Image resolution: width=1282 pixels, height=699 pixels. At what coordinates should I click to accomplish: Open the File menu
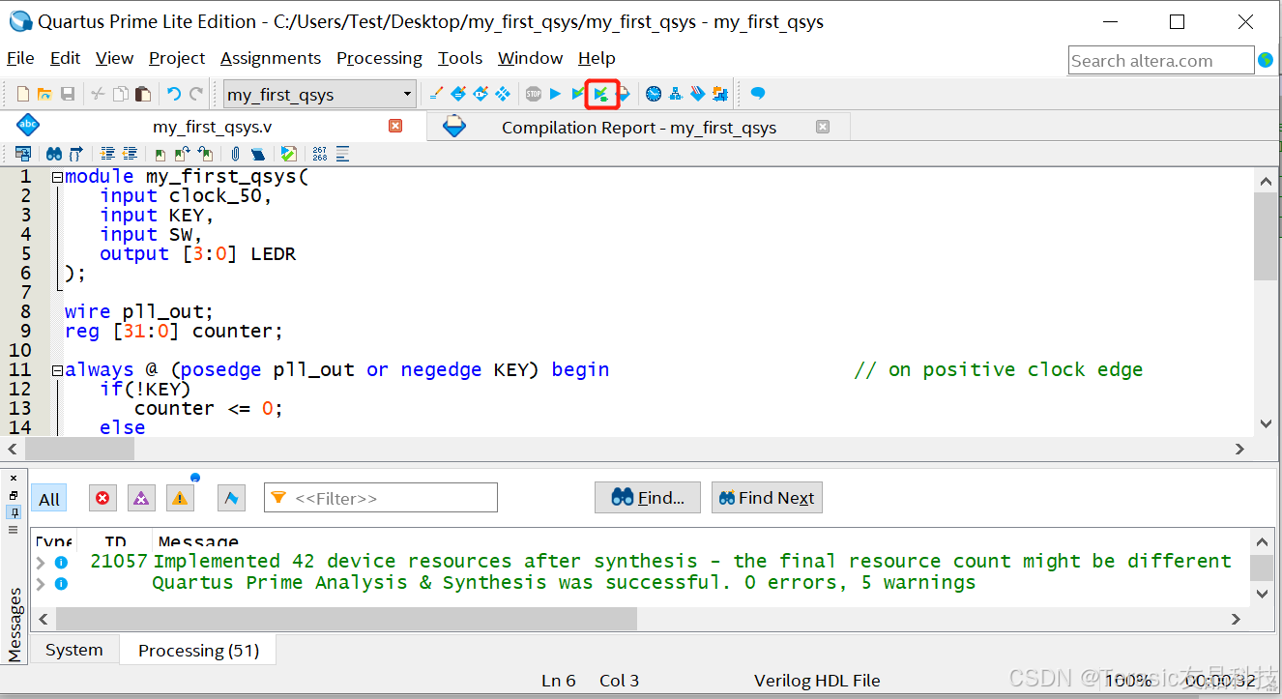pos(20,58)
